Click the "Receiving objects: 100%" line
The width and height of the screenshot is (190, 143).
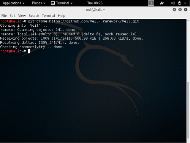point(71,38)
